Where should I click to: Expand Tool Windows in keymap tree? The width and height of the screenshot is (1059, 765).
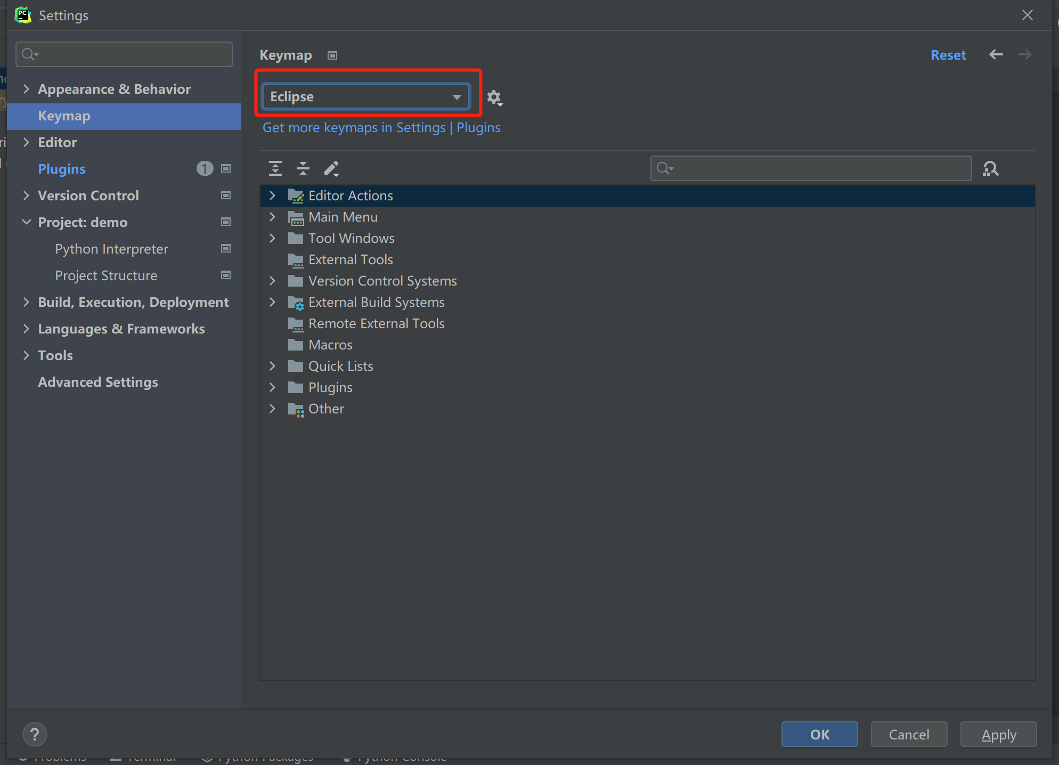coord(272,238)
